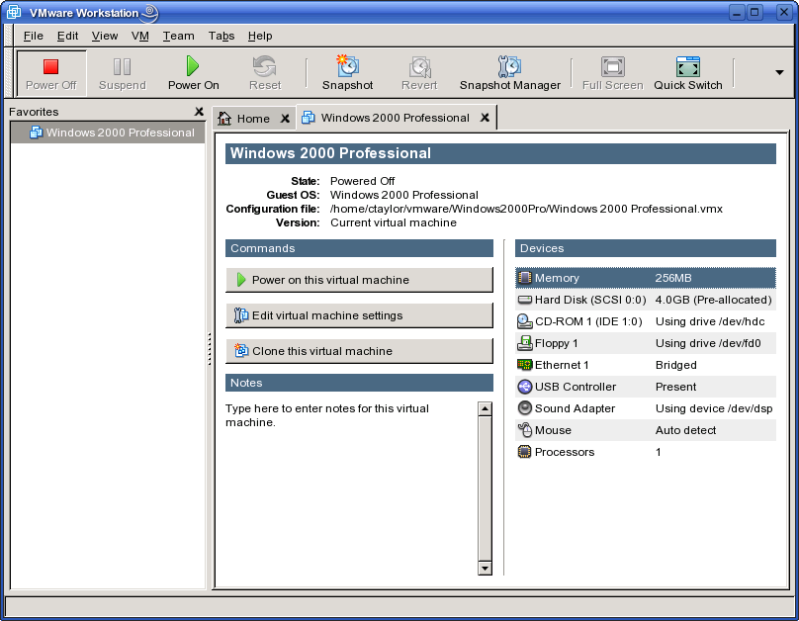799x621 pixels.
Task: Expand toolbar overflow dropdown arrow
Action: (x=779, y=72)
